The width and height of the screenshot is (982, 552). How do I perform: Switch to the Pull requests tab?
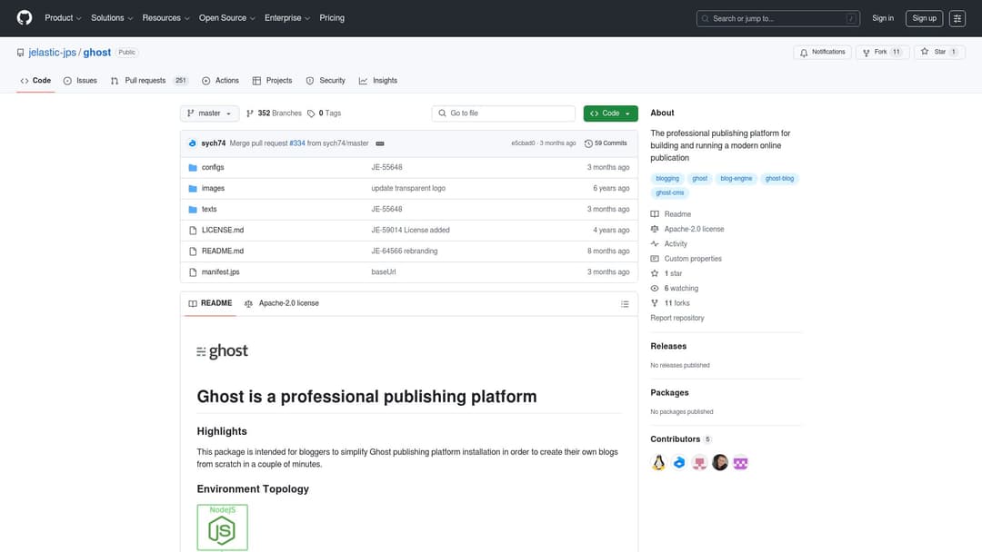(149, 81)
